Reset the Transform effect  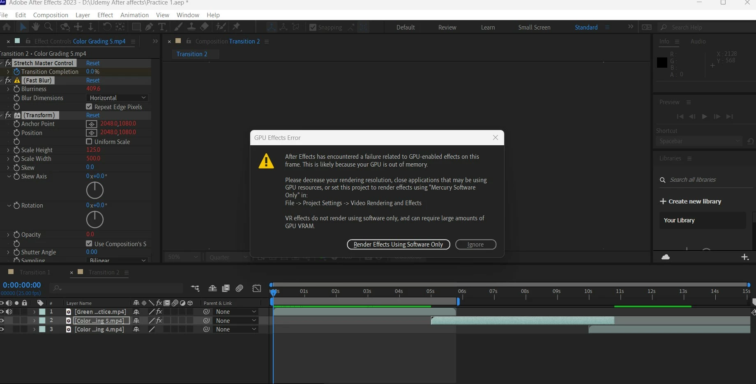point(93,115)
